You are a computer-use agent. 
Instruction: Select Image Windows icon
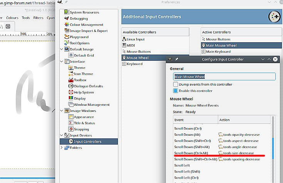pyautogui.click(x=67, y=110)
